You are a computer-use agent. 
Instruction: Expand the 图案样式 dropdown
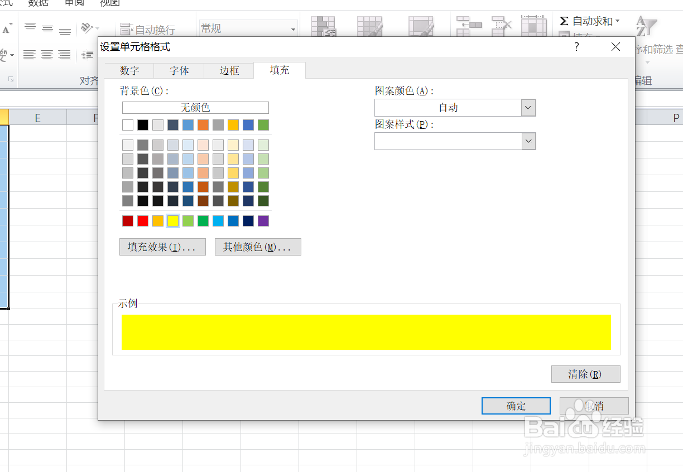[x=528, y=141]
